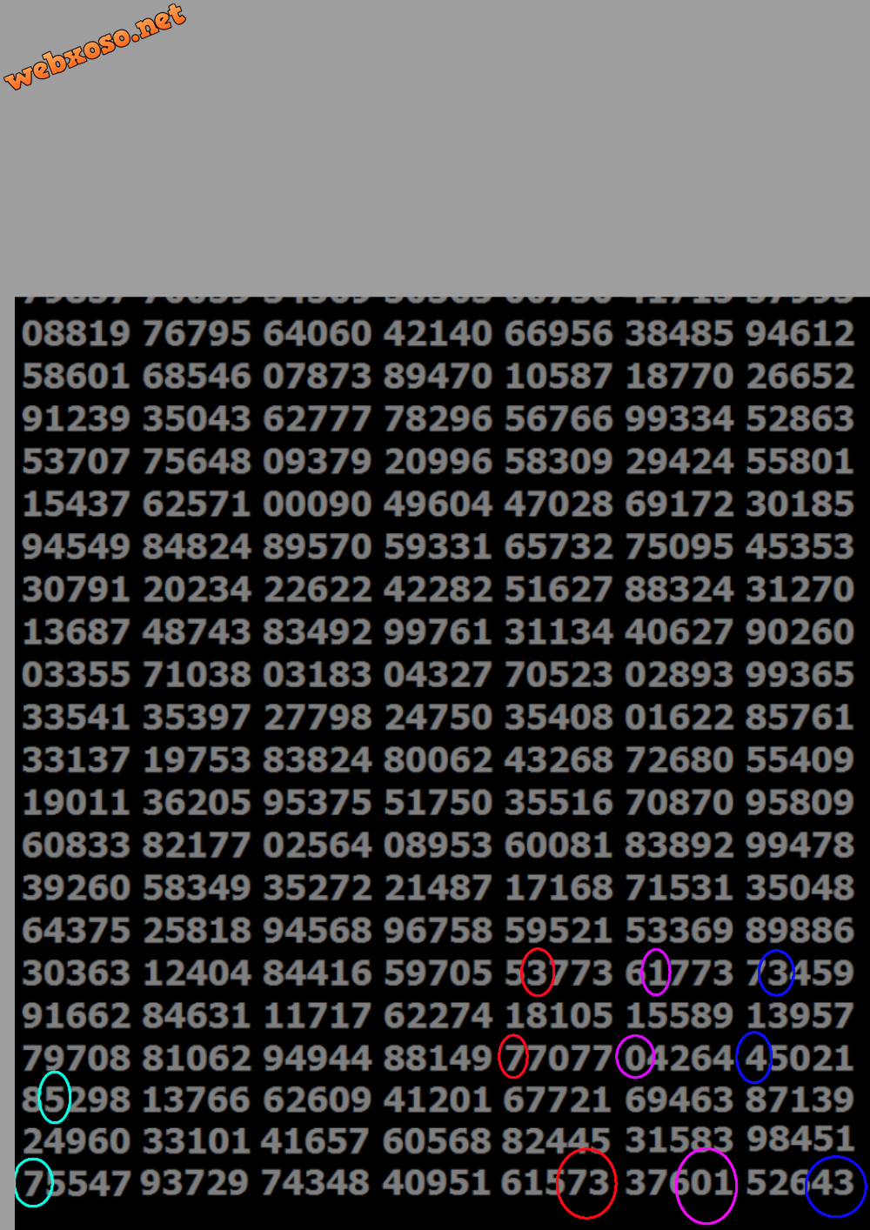870x1230 pixels.
Task: Click the number 26652
Action: 800,376
